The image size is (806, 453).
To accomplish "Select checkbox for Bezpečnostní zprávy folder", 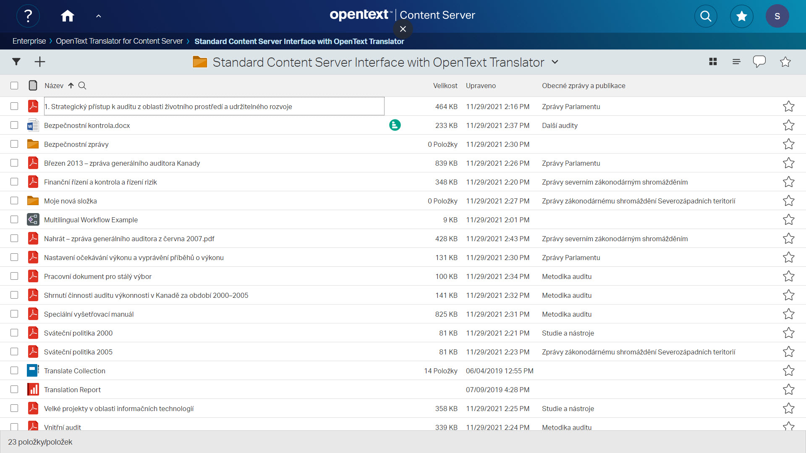I will (x=14, y=144).
